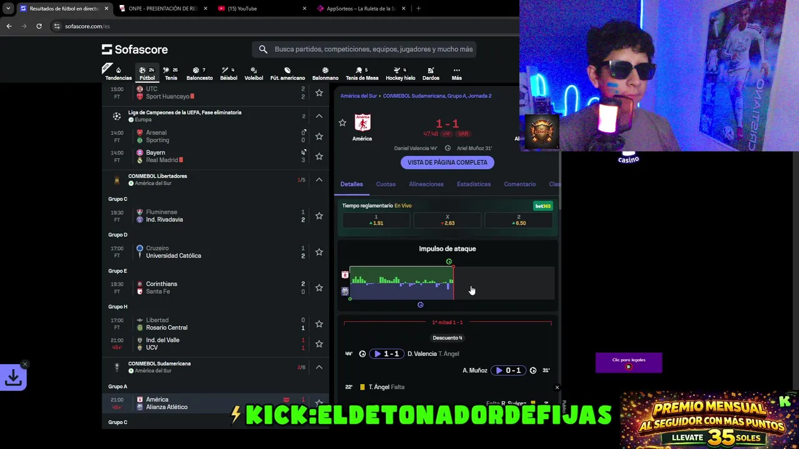Click the download arrow floating icon
This screenshot has height=449, width=799.
(13, 377)
